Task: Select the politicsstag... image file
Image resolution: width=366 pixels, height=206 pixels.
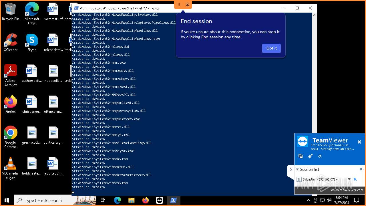Action: tap(53, 135)
